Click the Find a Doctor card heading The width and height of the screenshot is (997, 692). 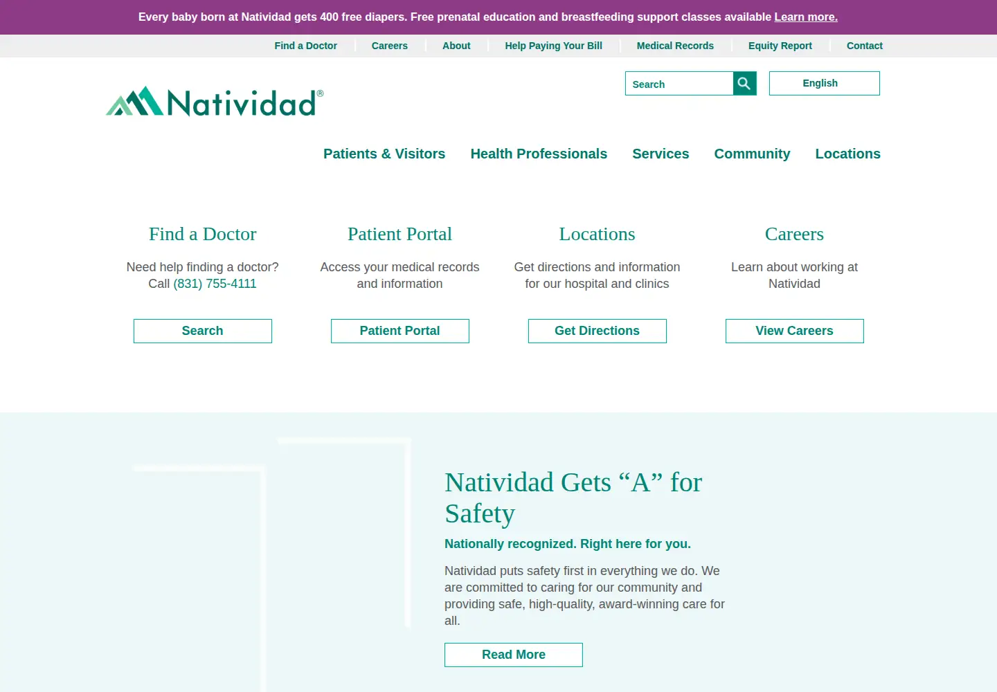[x=203, y=234]
